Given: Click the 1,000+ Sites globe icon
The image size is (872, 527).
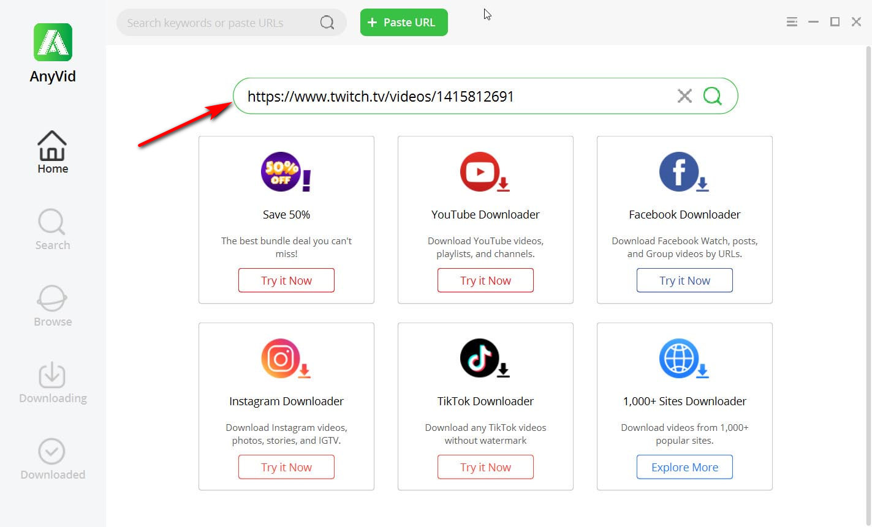Looking at the screenshot, I should 680,359.
